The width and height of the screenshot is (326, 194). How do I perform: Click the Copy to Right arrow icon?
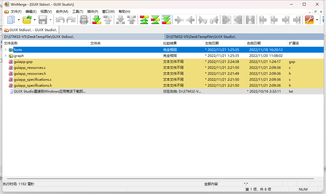(179, 20)
